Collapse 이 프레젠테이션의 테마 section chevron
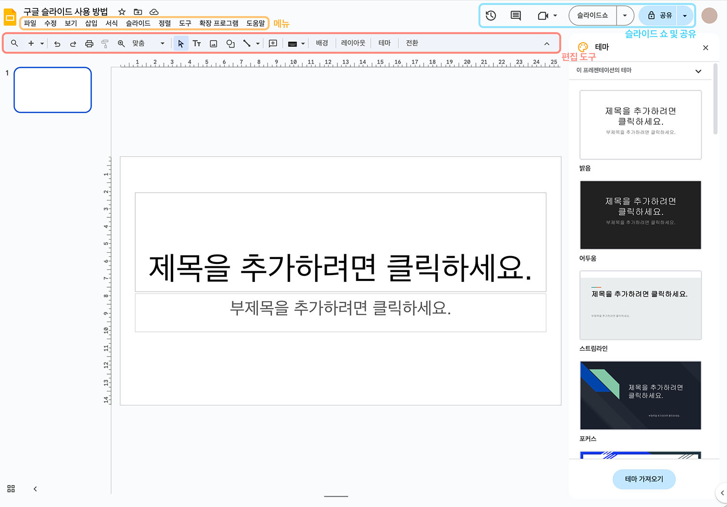Image resolution: width=727 pixels, height=507 pixels. pos(698,71)
